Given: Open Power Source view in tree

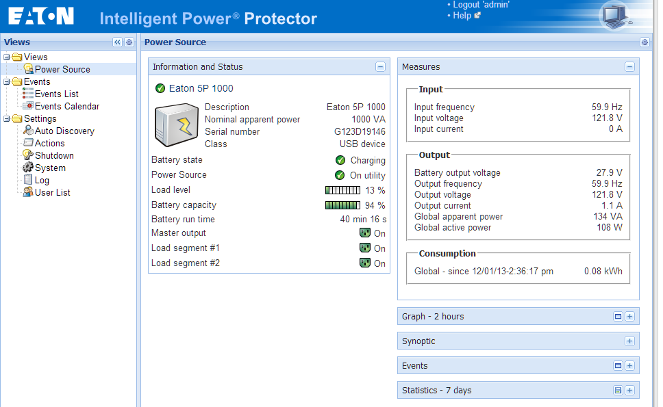Looking at the screenshot, I should coord(62,69).
